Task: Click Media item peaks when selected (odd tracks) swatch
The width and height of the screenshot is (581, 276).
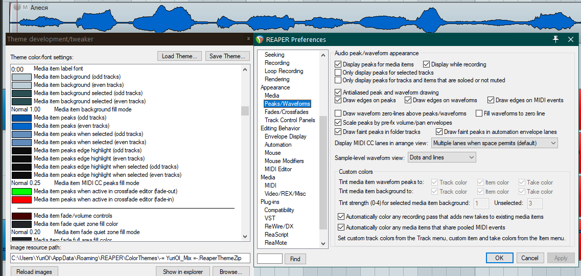Action: (21, 134)
